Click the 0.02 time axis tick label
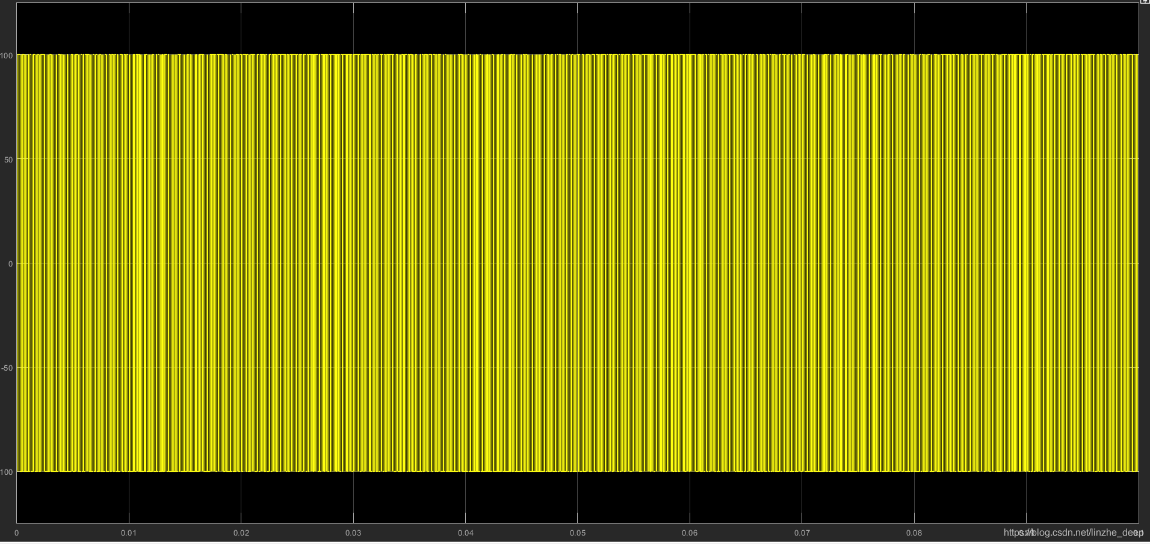Image resolution: width=1150 pixels, height=544 pixels. point(241,533)
